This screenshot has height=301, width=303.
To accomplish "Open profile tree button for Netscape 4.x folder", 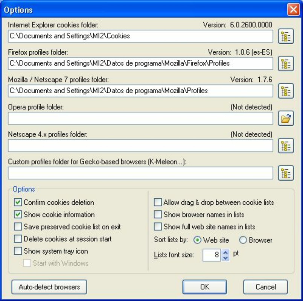I will tap(286, 146).
